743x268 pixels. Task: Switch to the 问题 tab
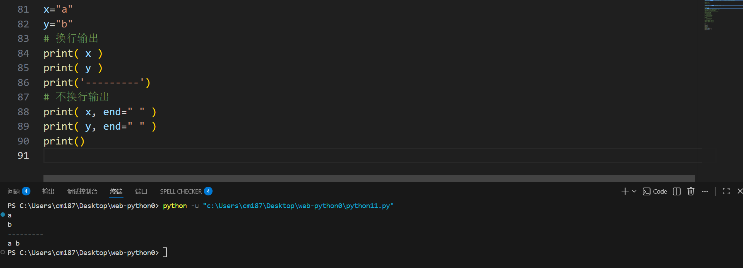[14, 191]
